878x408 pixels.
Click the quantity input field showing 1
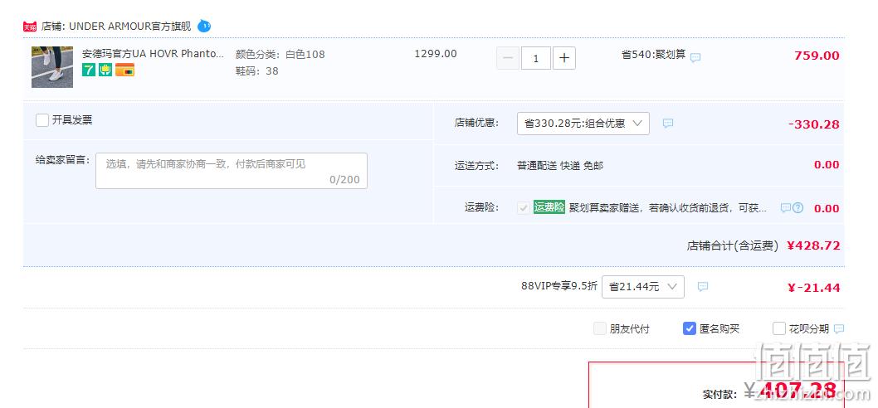coord(536,58)
